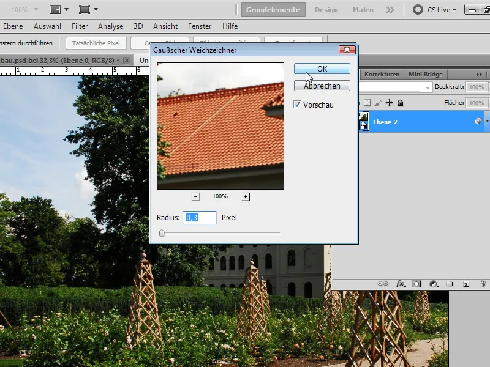Toggle the Vorschau checkbox
This screenshot has height=367, width=490.
(x=297, y=105)
